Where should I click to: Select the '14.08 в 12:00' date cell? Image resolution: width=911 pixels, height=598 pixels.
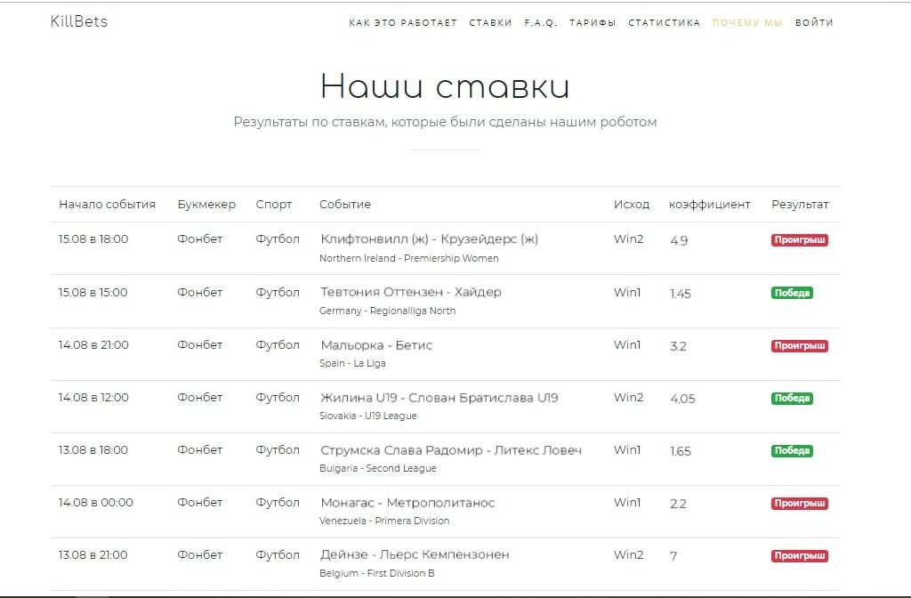pos(93,398)
